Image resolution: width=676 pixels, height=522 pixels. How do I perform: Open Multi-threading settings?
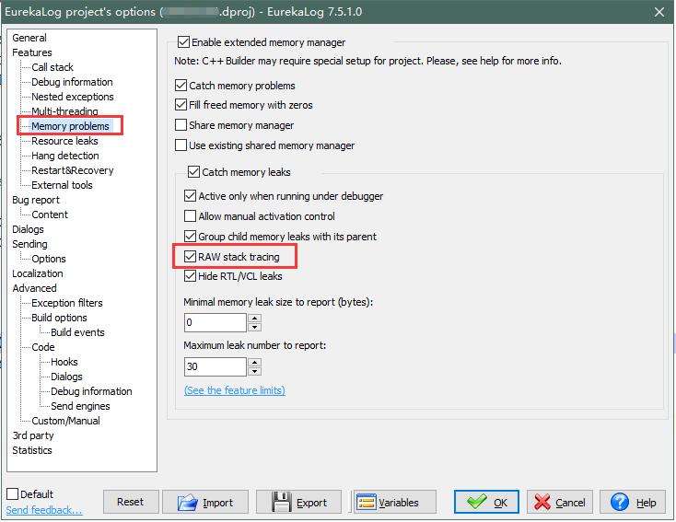[64, 111]
